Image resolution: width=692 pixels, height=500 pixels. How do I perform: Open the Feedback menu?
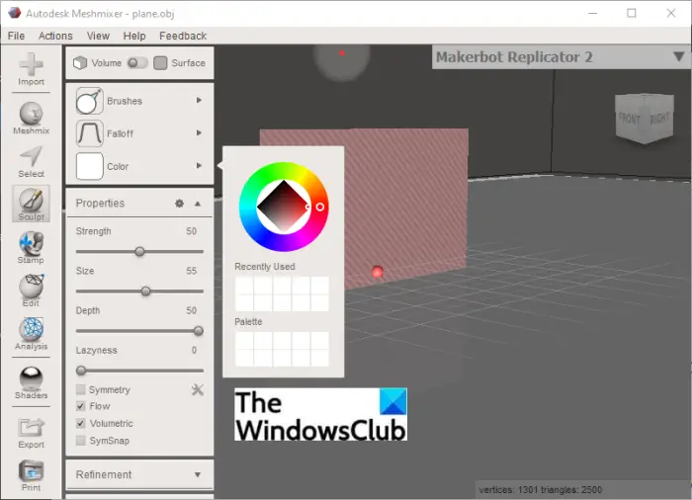point(183,36)
